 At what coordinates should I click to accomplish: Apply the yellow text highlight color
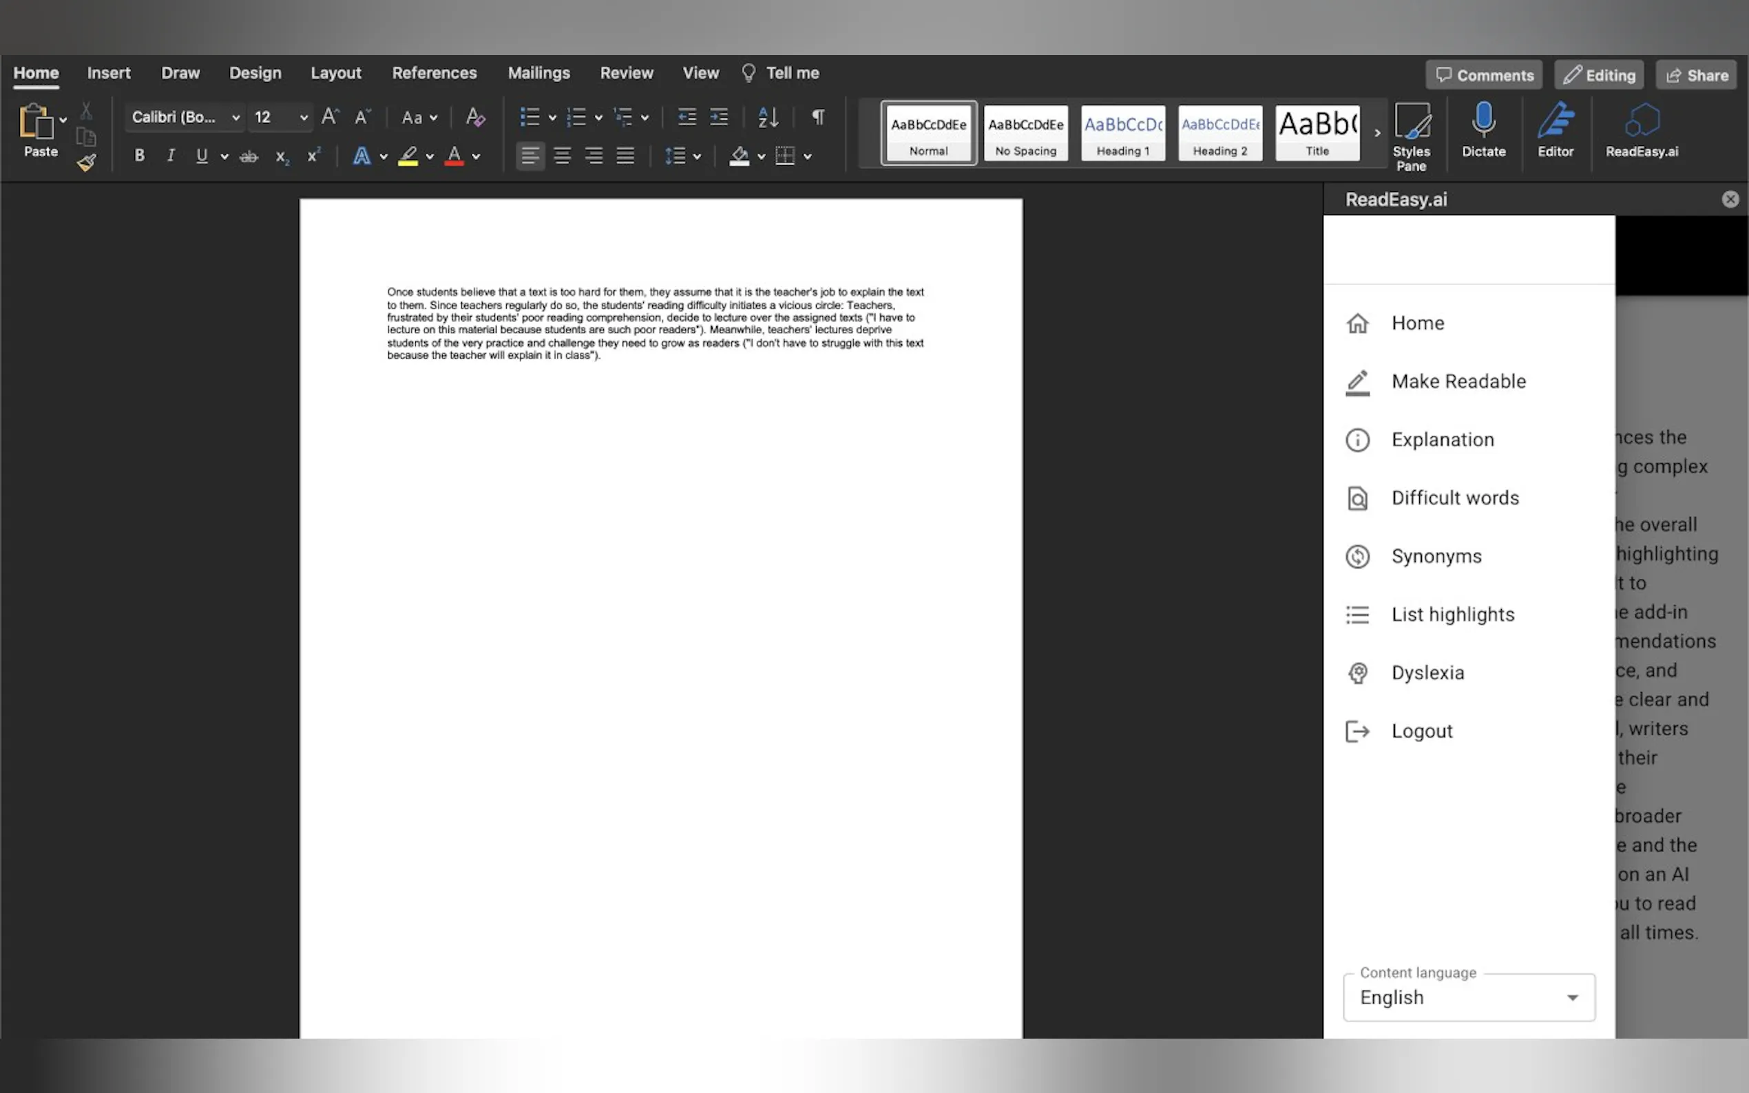click(x=408, y=156)
